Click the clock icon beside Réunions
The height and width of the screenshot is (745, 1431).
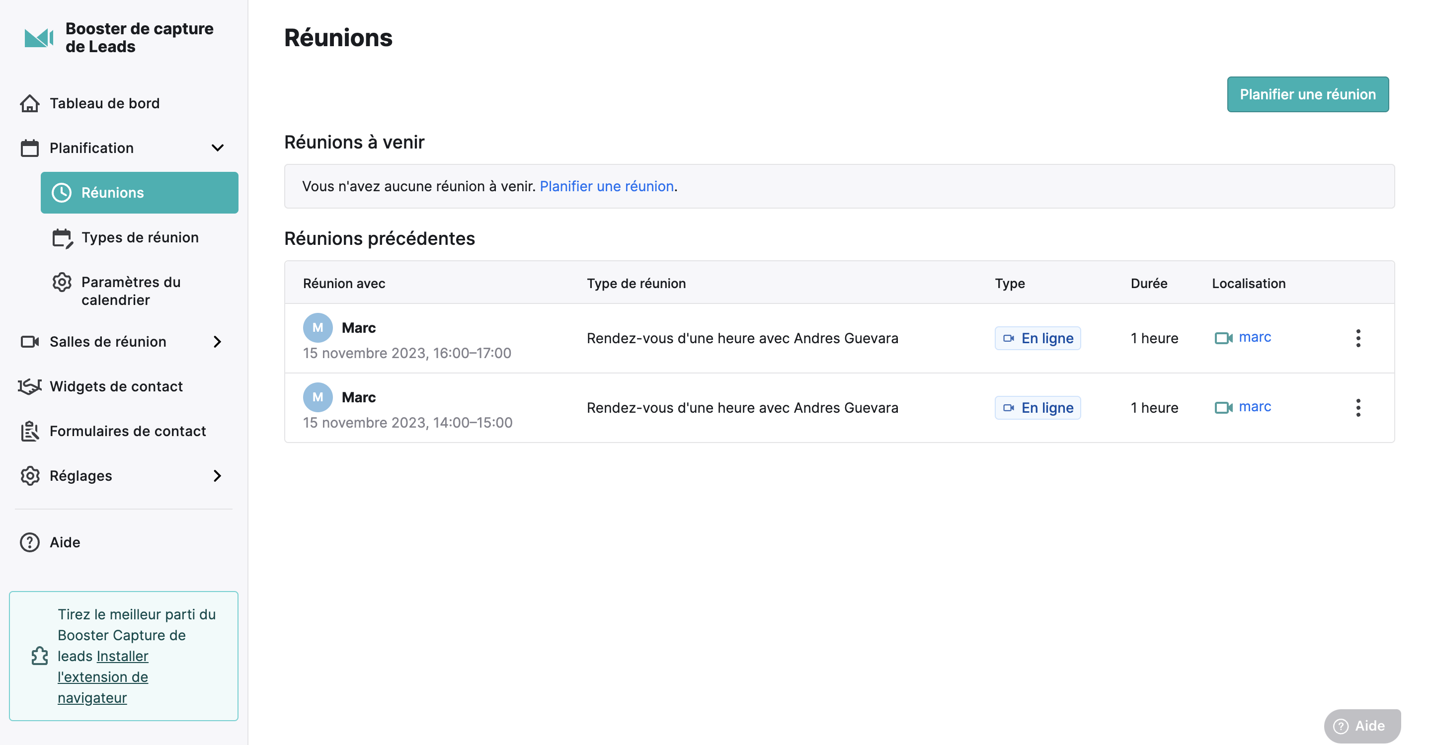(62, 193)
